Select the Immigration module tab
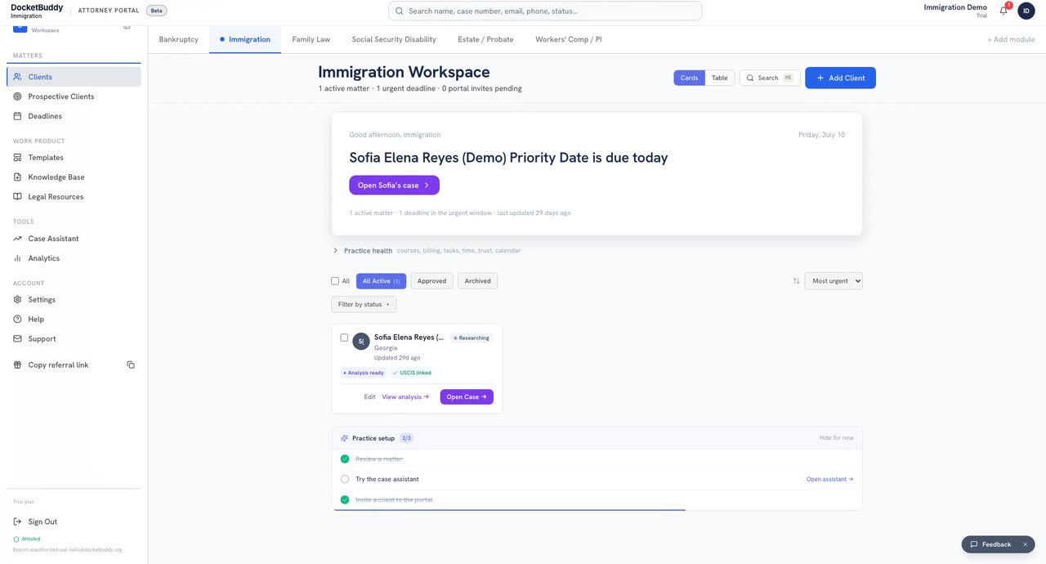 pyautogui.click(x=245, y=39)
